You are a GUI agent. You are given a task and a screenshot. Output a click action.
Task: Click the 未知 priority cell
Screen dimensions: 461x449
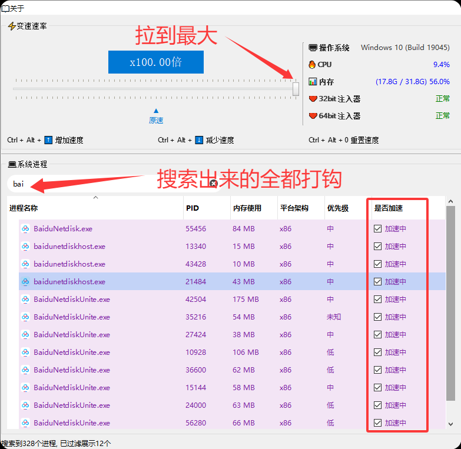tap(334, 317)
